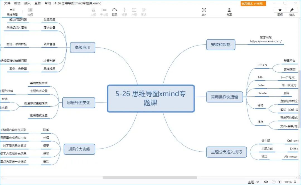Select the Ctrl+N shortcut subtopic
The height and width of the screenshot is (185, 301).
[262, 65]
